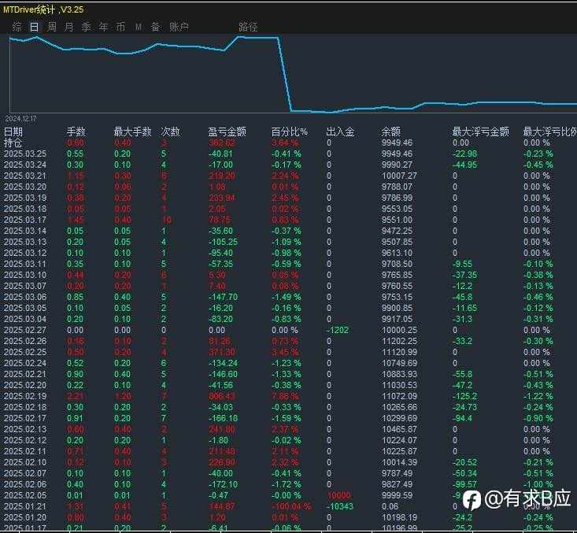Open the 周 weekly tab
Viewport: 577px width, 533px height.
click(52, 27)
